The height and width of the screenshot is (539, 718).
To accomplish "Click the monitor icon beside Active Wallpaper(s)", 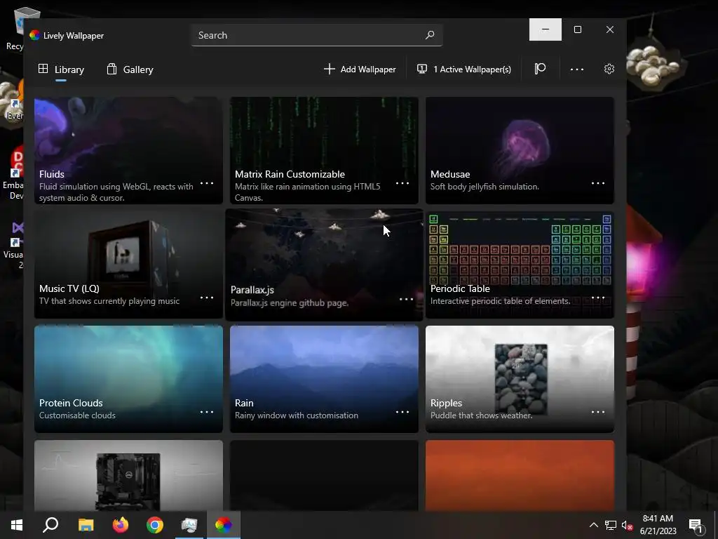I will pyautogui.click(x=421, y=69).
